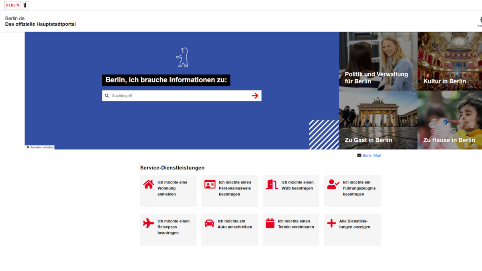Open 'Kultur in Berlin' tile
This screenshot has width=482, height=271.
[450, 61]
